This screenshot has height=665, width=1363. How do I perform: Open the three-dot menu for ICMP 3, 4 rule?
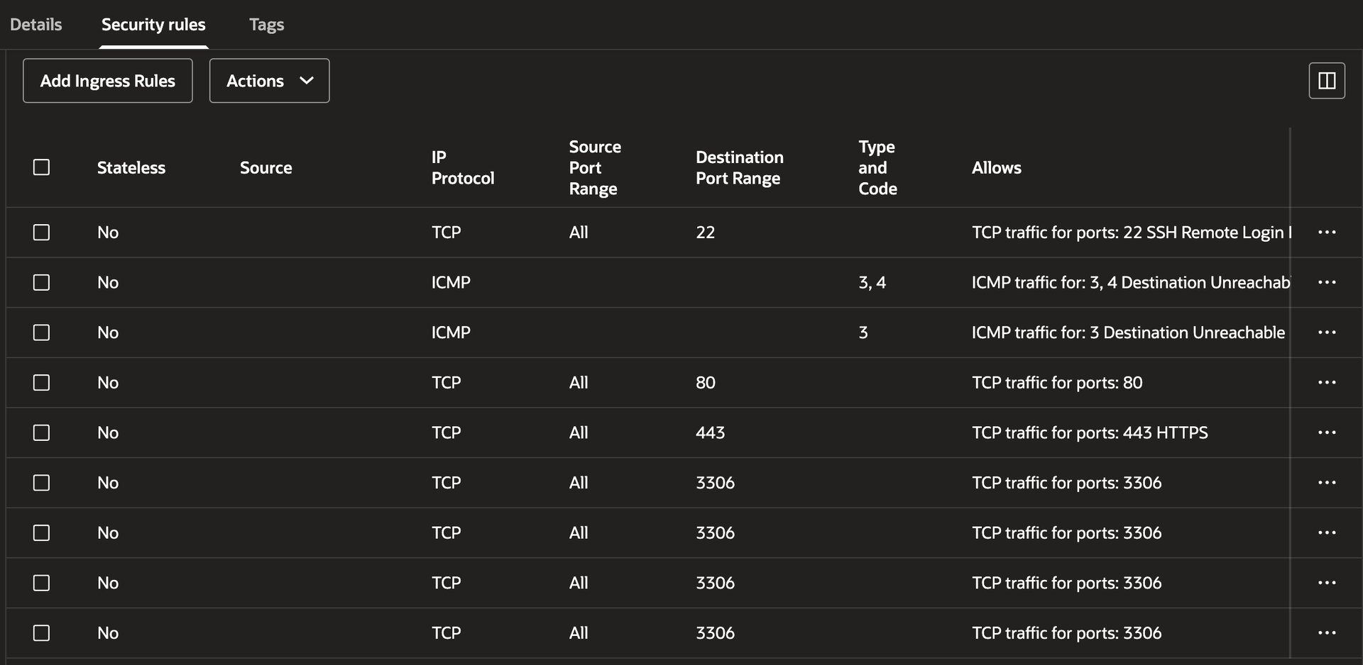pyautogui.click(x=1326, y=282)
